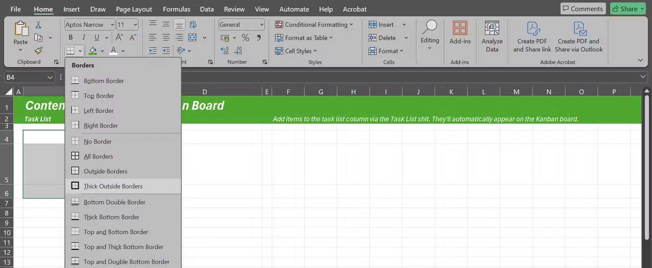The width and height of the screenshot is (652, 268).
Task: Open the Add-ins icon button
Action: [x=460, y=33]
